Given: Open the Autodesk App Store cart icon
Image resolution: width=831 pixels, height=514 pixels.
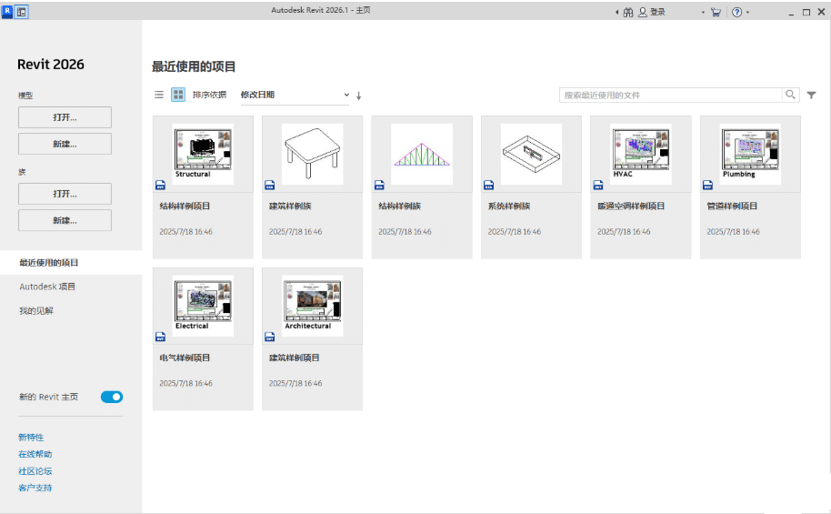Looking at the screenshot, I should pos(716,12).
